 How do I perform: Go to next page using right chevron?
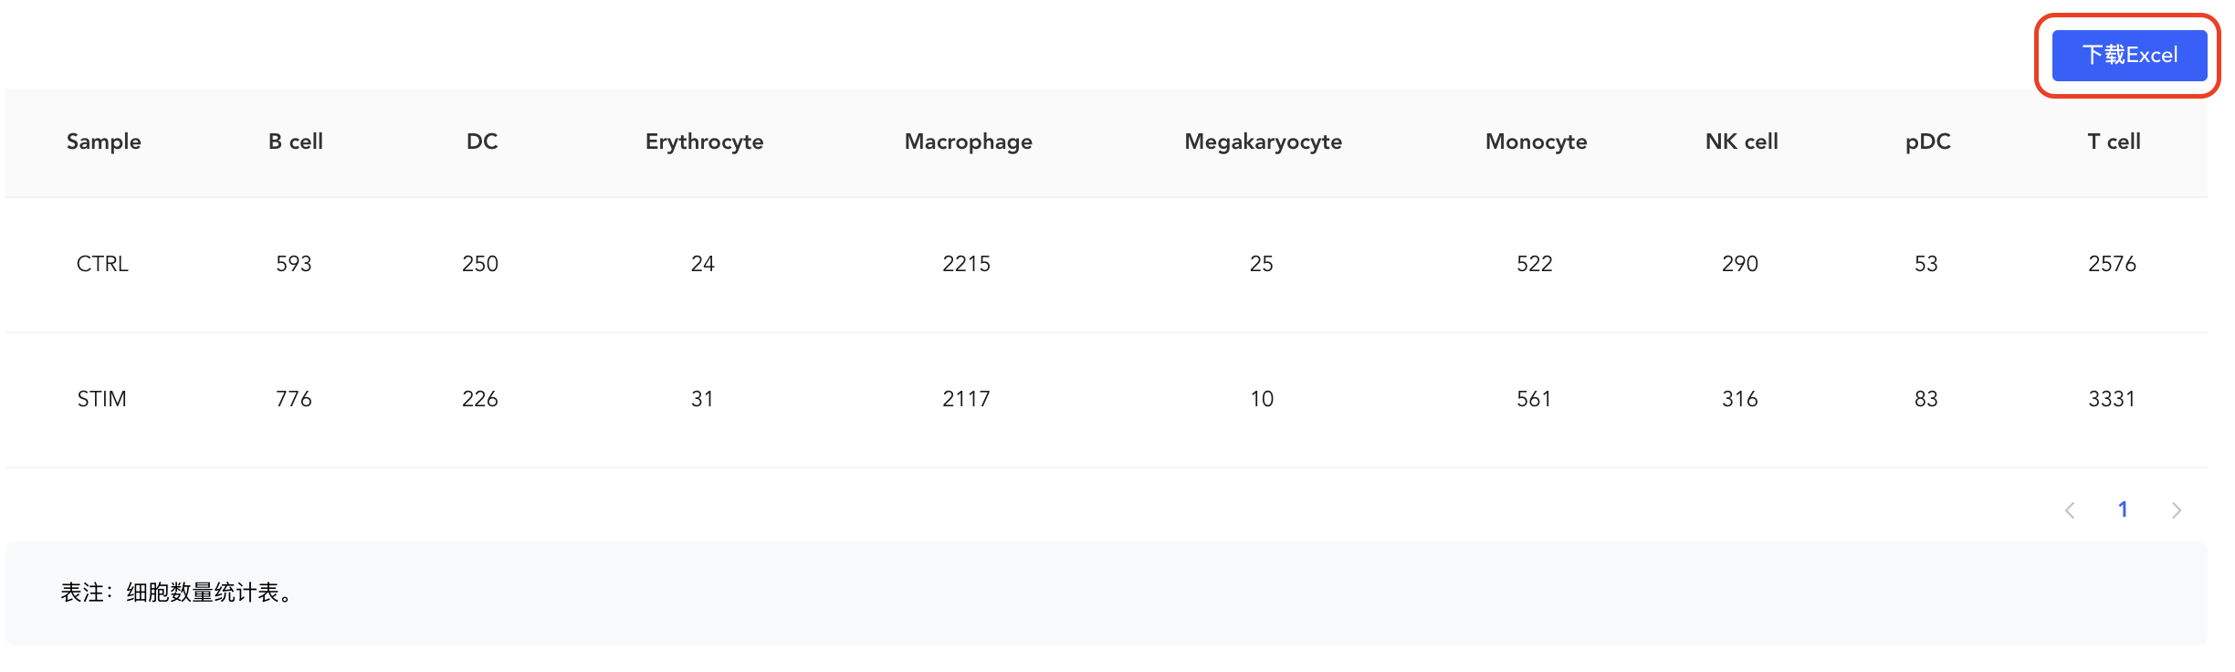(x=2177, y=510)
